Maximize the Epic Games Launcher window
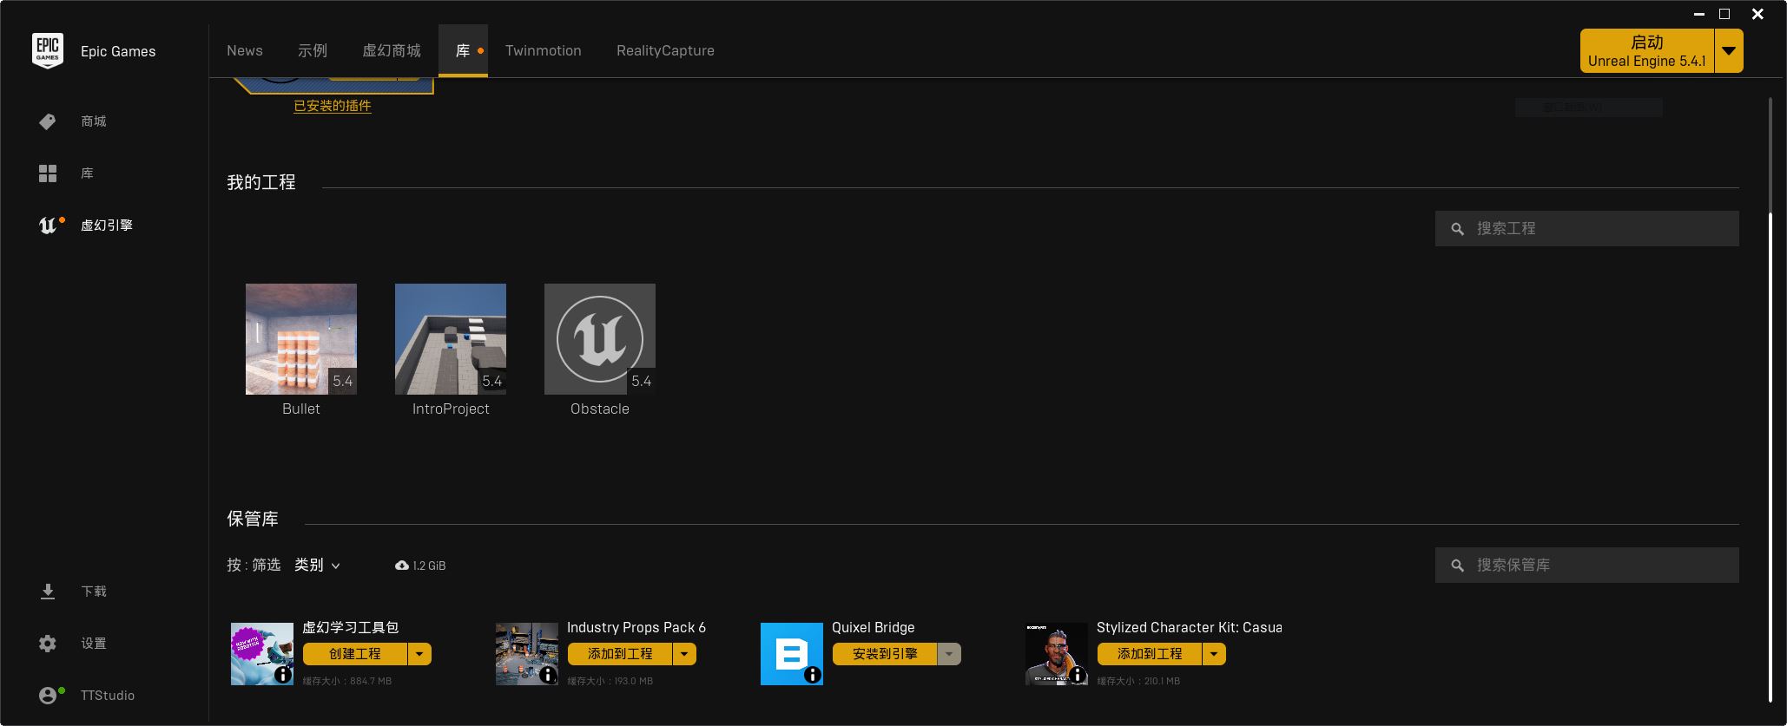This screenshot has width=1787, height=726. pyautogui.click(x=1724, y=14)
